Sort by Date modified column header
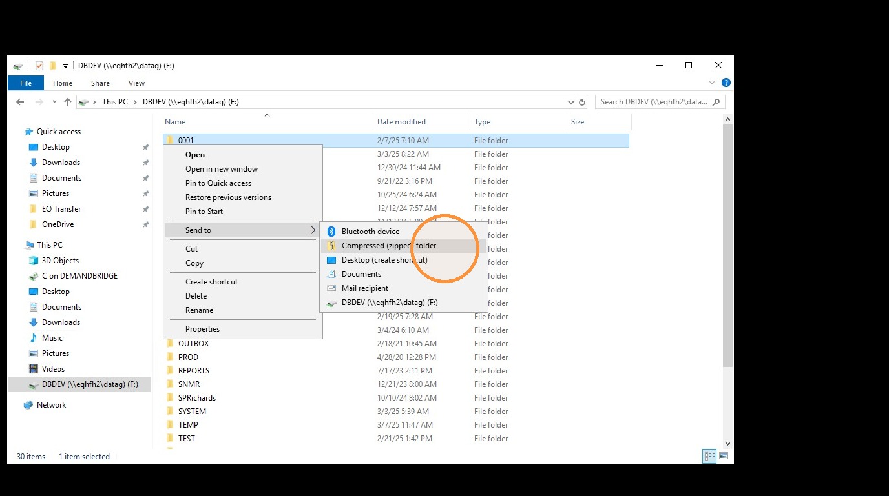This screenshot has height=496, width=889. click(x=422, y=122)
